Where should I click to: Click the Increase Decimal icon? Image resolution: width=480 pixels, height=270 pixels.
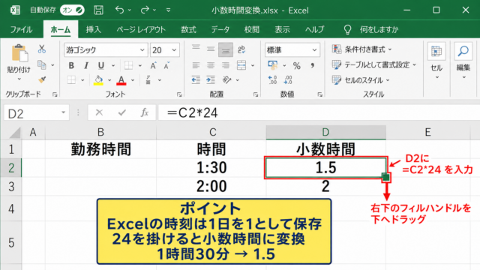272,80
